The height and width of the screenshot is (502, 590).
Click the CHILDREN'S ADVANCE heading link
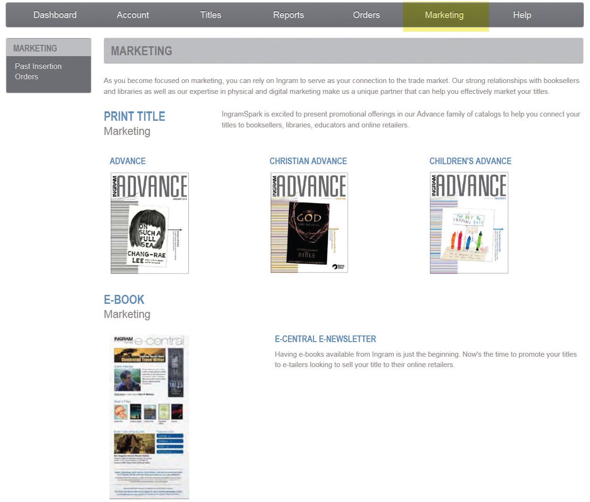click(470, 161)
